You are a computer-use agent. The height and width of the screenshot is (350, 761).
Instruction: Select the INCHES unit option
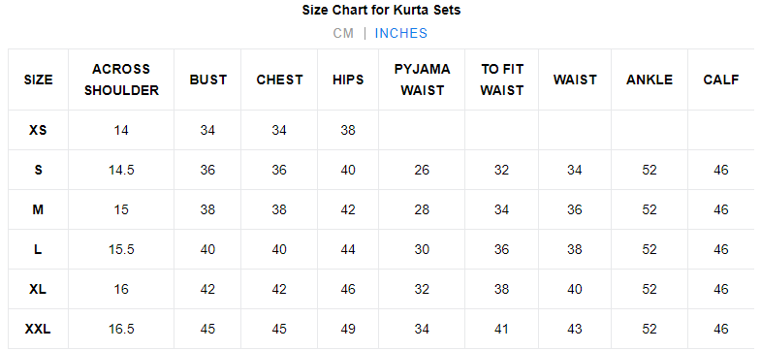(401, 34)
